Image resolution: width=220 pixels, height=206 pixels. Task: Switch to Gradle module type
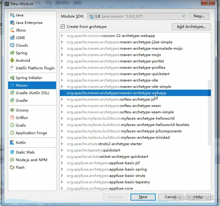tap(32, 100)
